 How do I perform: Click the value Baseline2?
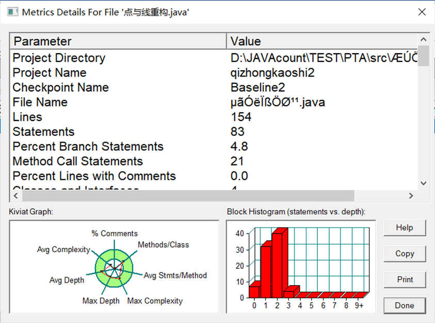(x=257, y=87)
